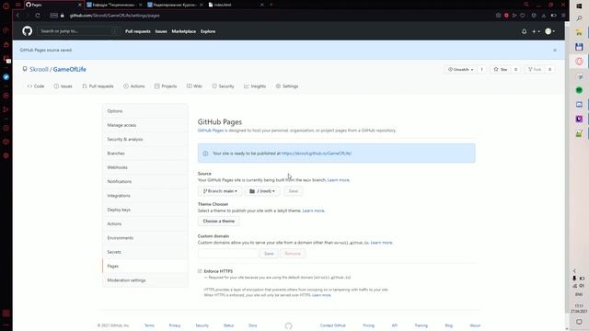Open Environments settings
Viewport: 589px width, 331px height.
click(145, 238)
